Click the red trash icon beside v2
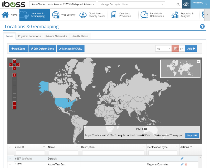This screenshot has width=210, height=168. [175, 49]
